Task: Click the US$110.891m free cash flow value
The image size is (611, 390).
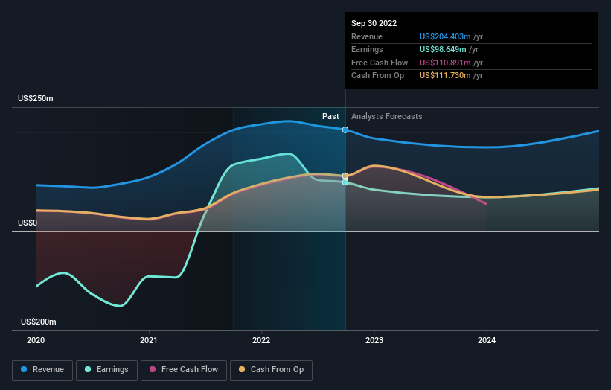Action: tap(445, 63)
